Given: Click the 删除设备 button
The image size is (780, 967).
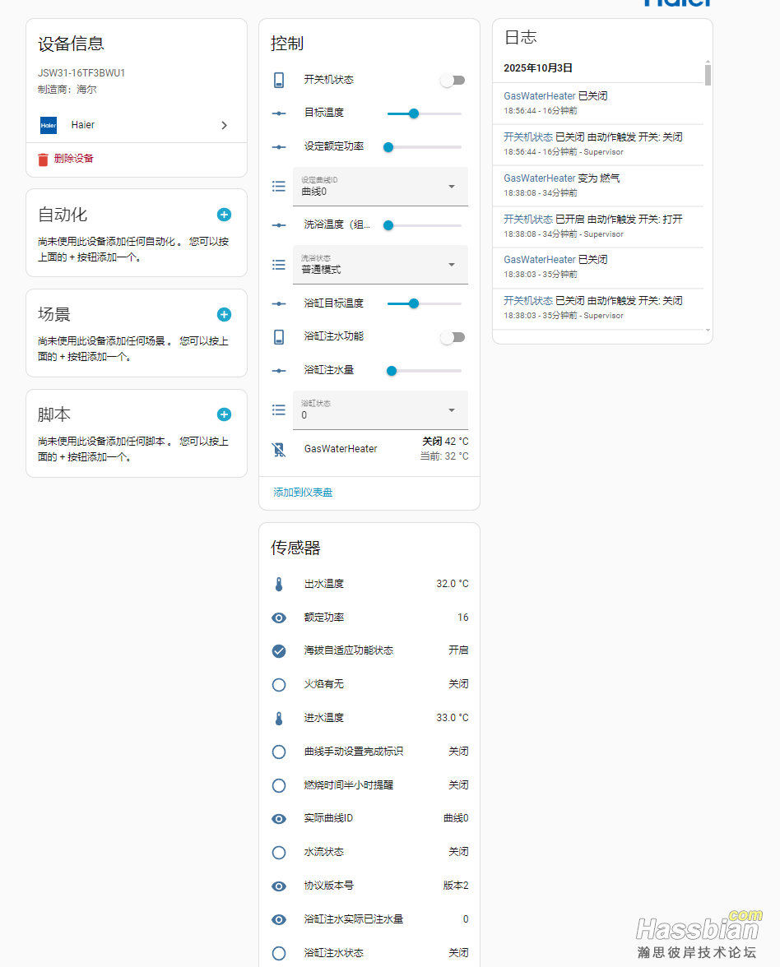Looking at the screenshot, I should point(73,159).
